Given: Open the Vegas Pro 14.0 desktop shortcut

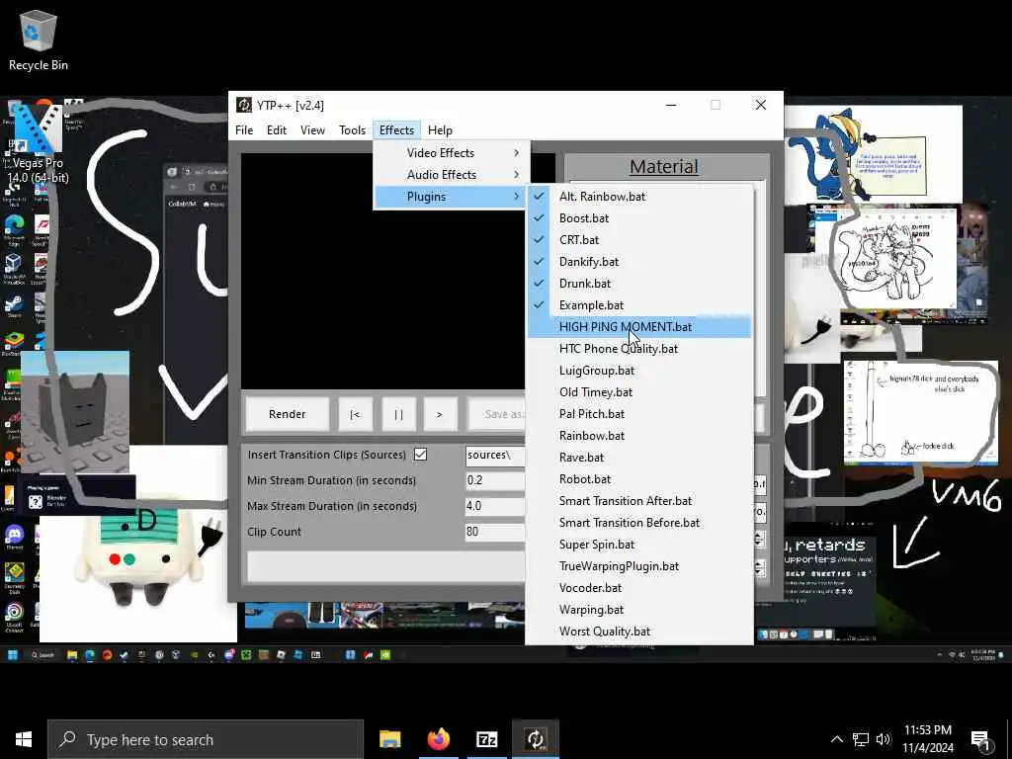Looking at the screenshot, I should tap(38, 143).
